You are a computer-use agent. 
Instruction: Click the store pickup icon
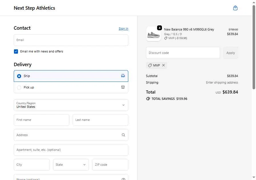[x=123, y=87]
